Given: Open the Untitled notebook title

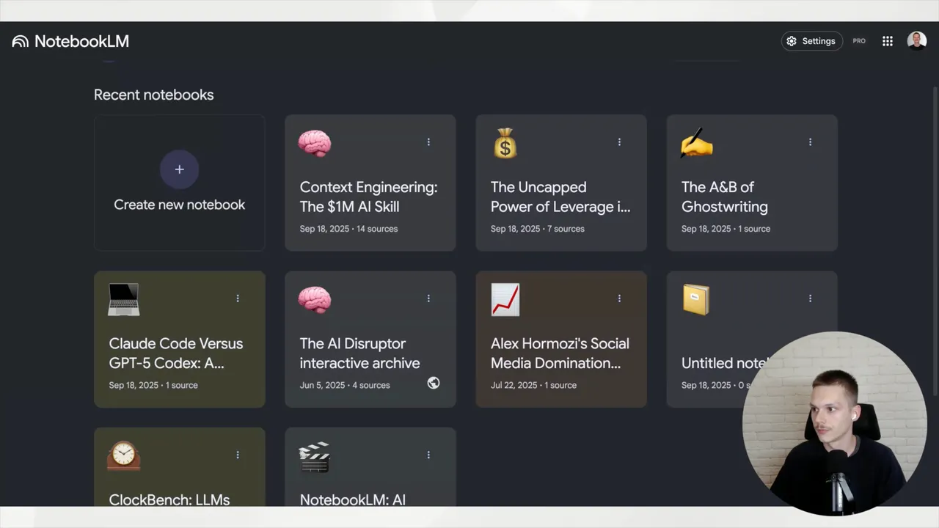Looking at the screenshot, I should coord(725,363).
